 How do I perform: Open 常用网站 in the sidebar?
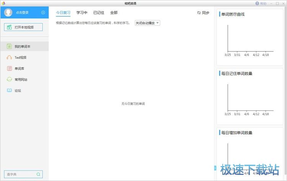pyautogui.click(x=24, y=80)
